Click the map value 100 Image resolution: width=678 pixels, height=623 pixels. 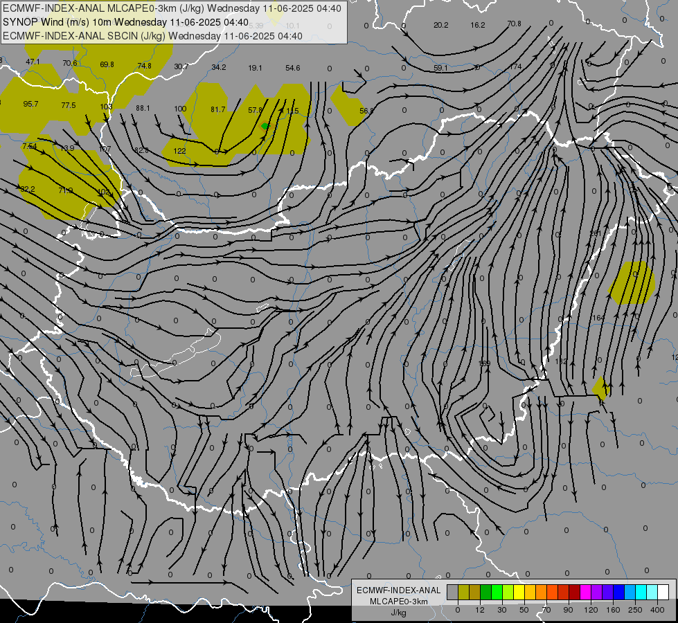click(x=180, y=109)
